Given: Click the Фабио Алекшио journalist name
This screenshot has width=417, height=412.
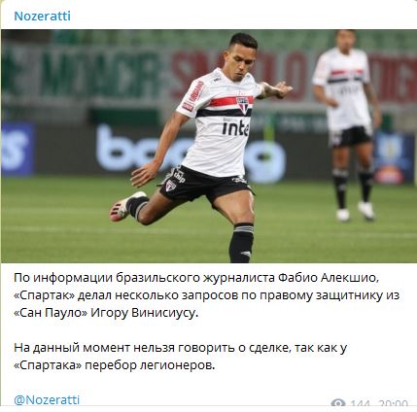Looking at the screenshot, I should point(329,278).
